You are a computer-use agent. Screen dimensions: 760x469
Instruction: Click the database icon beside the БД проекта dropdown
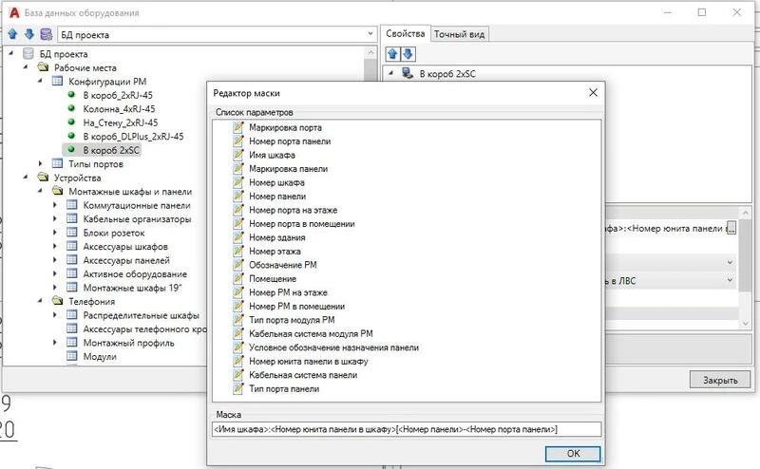coord(46,35)
